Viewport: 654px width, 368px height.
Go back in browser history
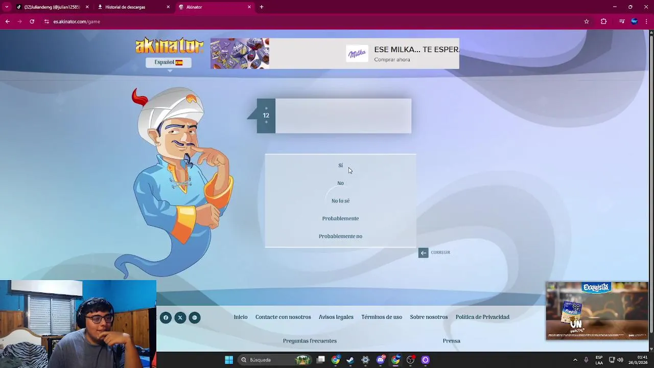(7, 21)
